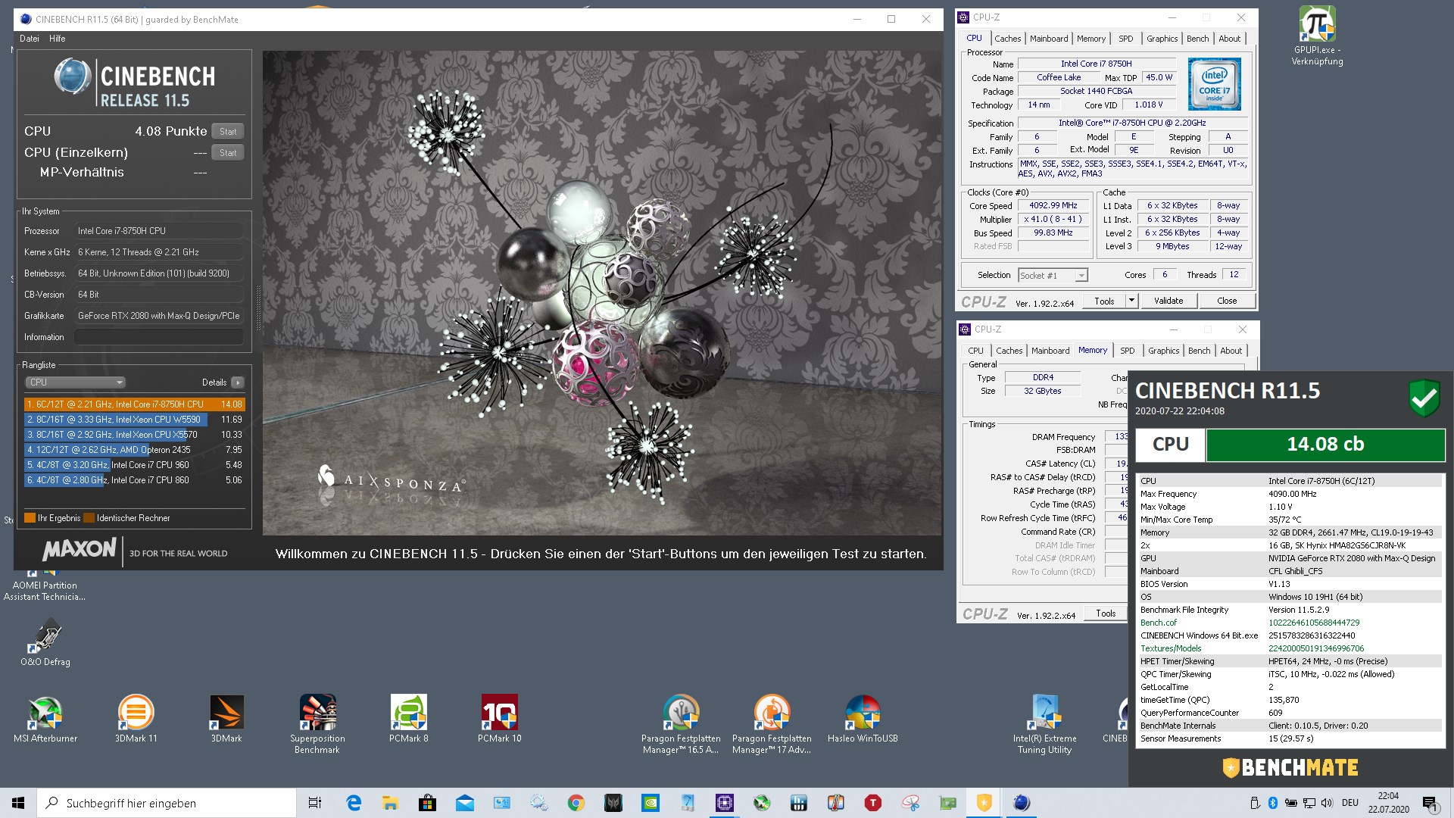The image size is (1454, 818).
Task: Select ranking row Intel Core i7 CPU 860
Action: click(134, 480)
